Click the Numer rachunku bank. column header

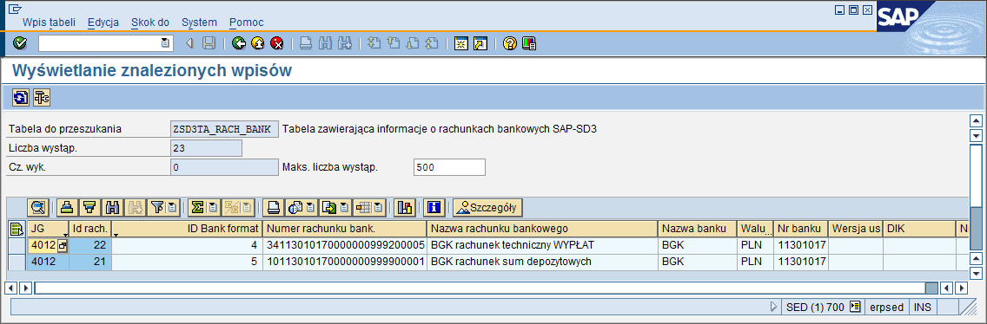pos(345,229)
